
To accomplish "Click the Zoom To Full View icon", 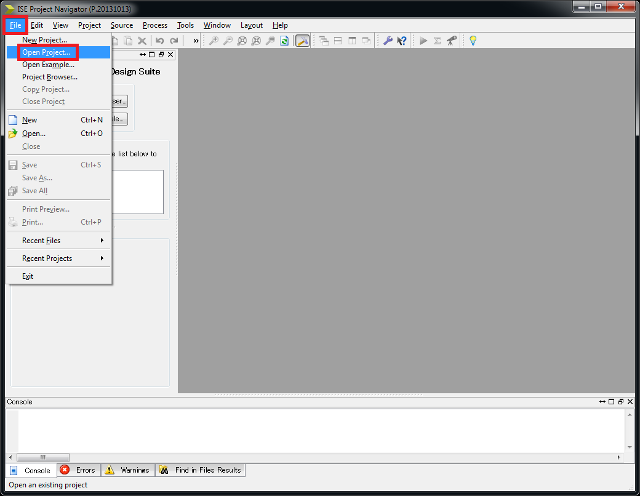I will click(242, 41).
